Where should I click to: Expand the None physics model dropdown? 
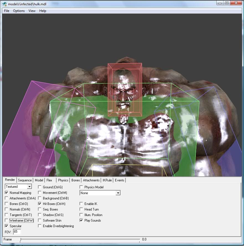click(118, 193)
